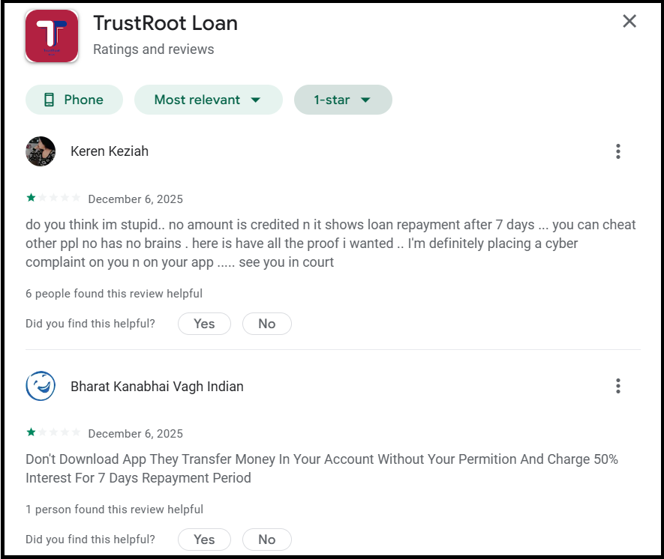Open the 1-star rating filter dropdown

[x=343, y=99]
